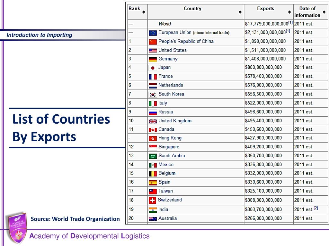This screenshot has width=329, height=246.
Task: Click the Japan flag icon
Action: click(153, 68)
